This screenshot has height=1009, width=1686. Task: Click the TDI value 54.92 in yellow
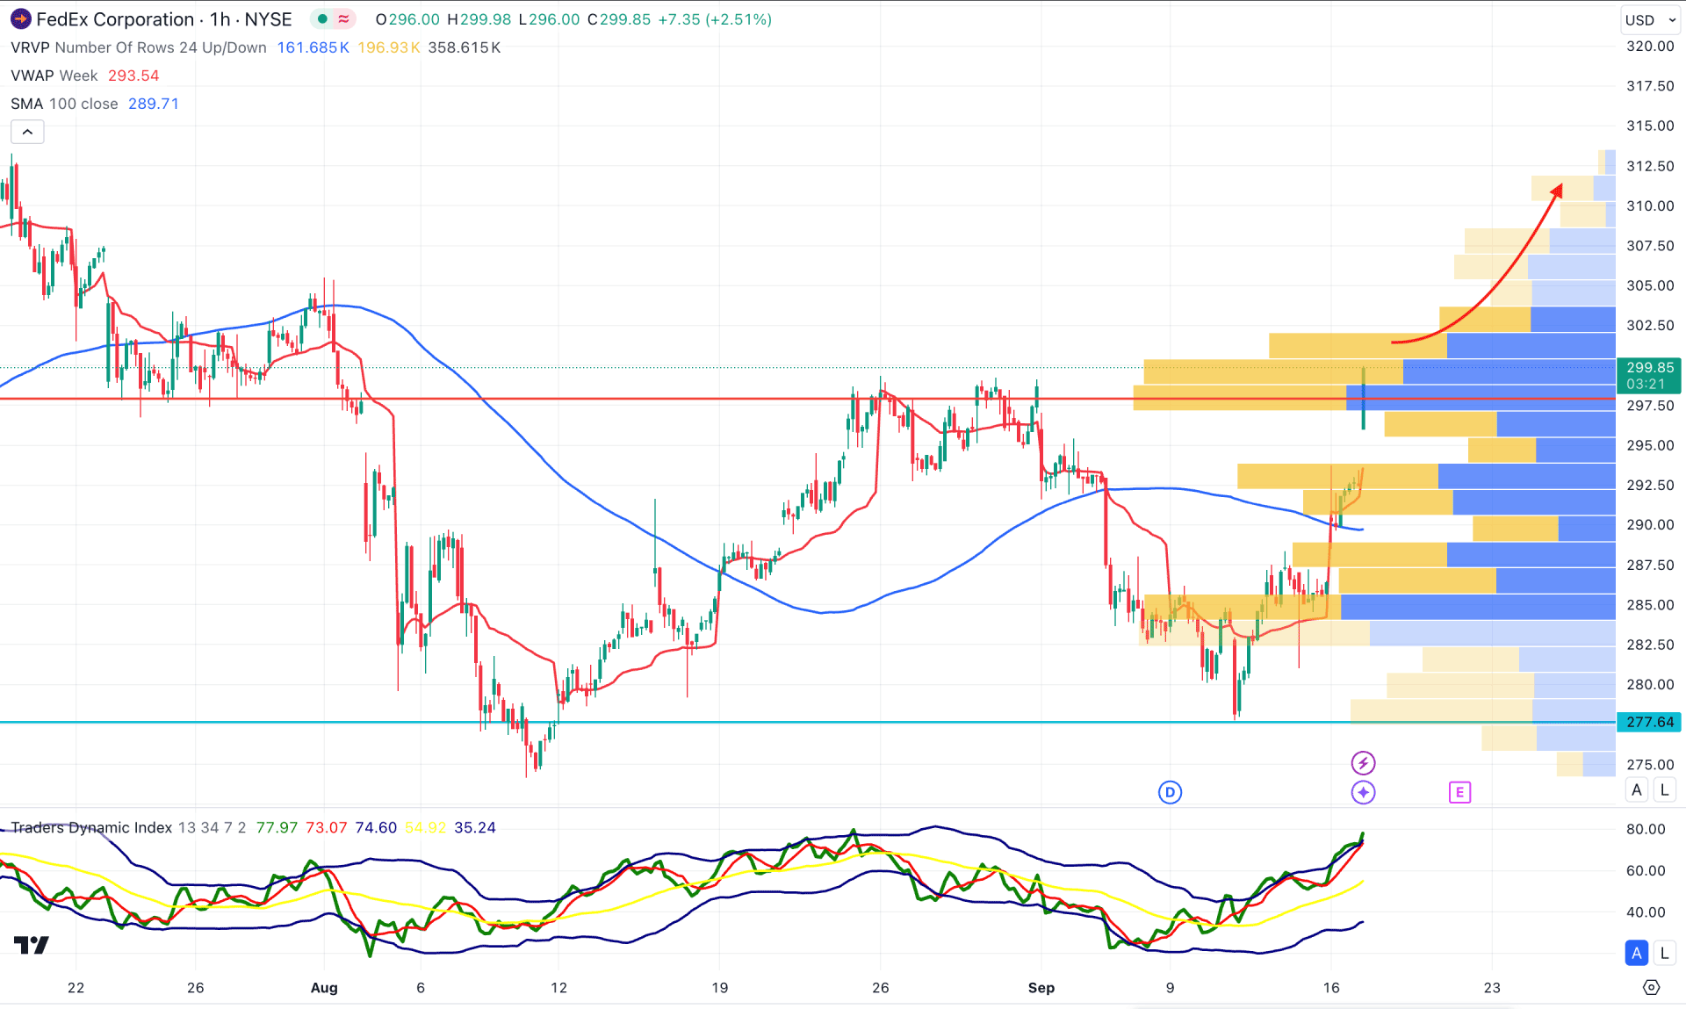426,827
